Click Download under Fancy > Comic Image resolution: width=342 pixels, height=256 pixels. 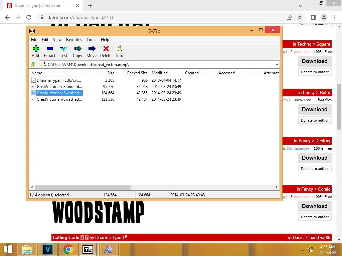tap(315, 206)
